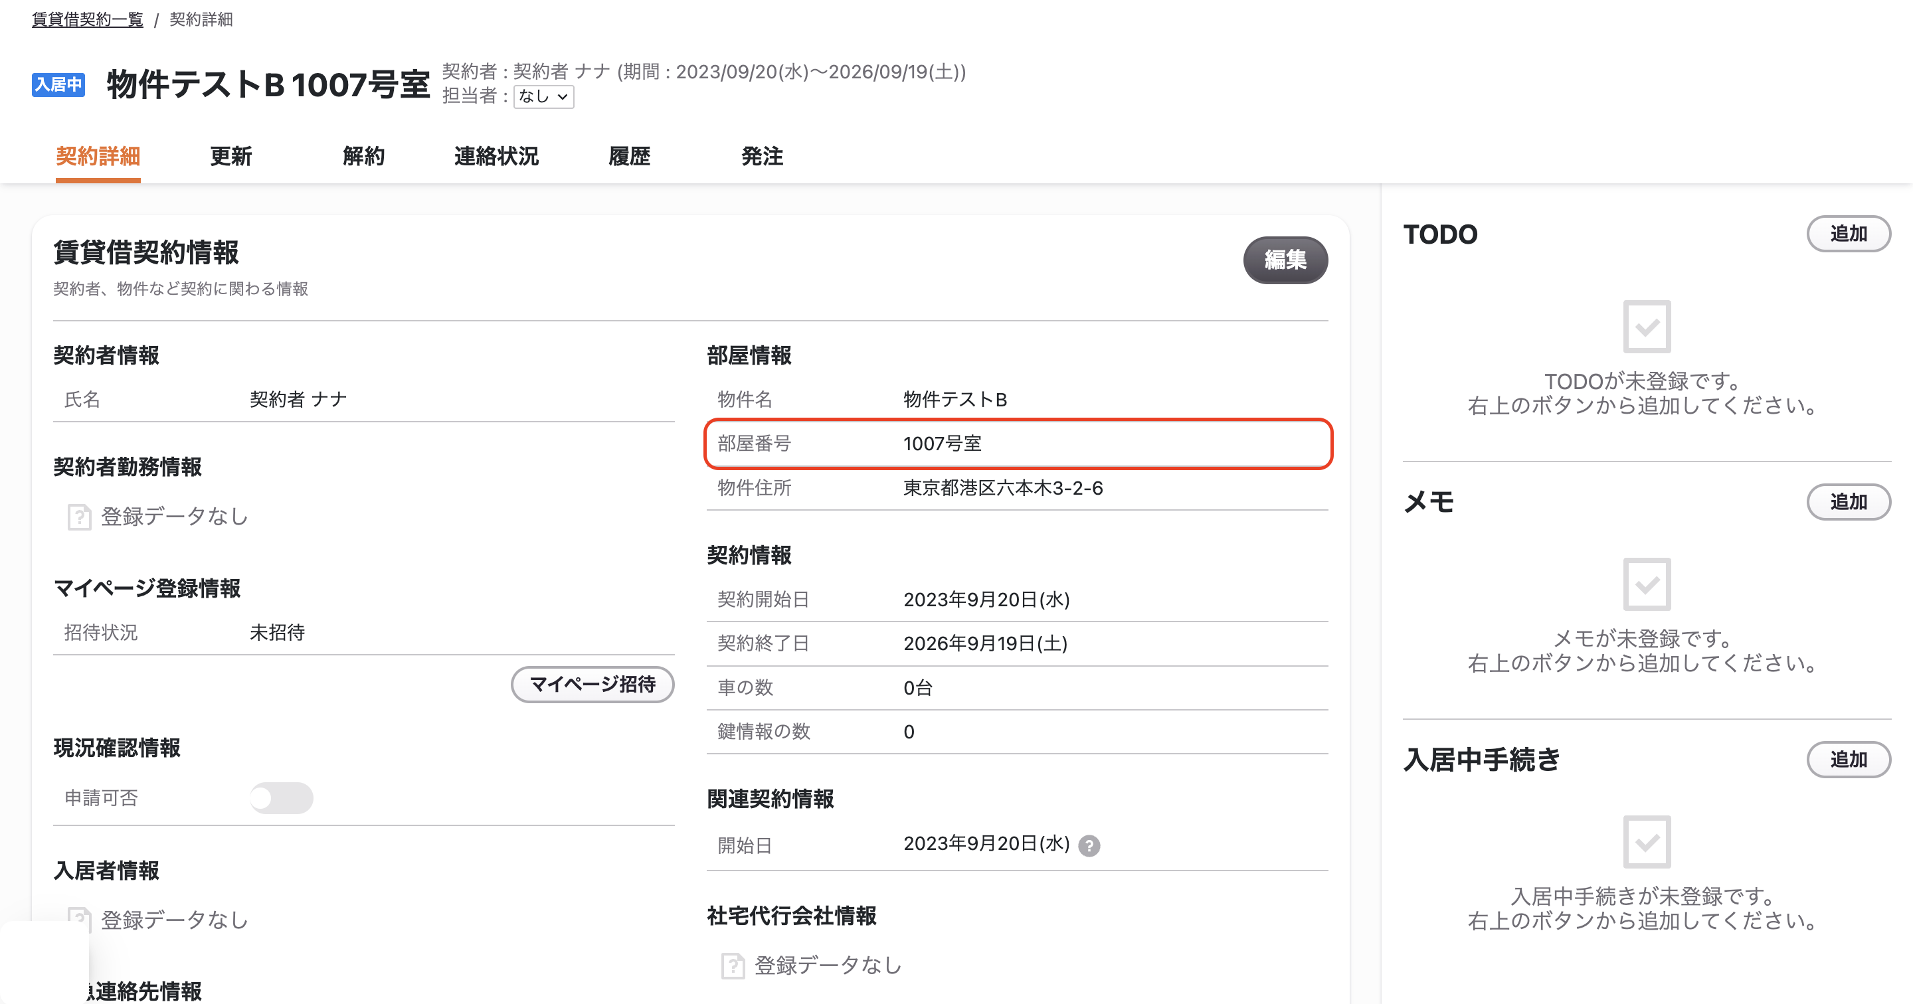View the 履歴 tab
The height and width of the screenshot is (1004, 1913).
[x=630, y=156]
